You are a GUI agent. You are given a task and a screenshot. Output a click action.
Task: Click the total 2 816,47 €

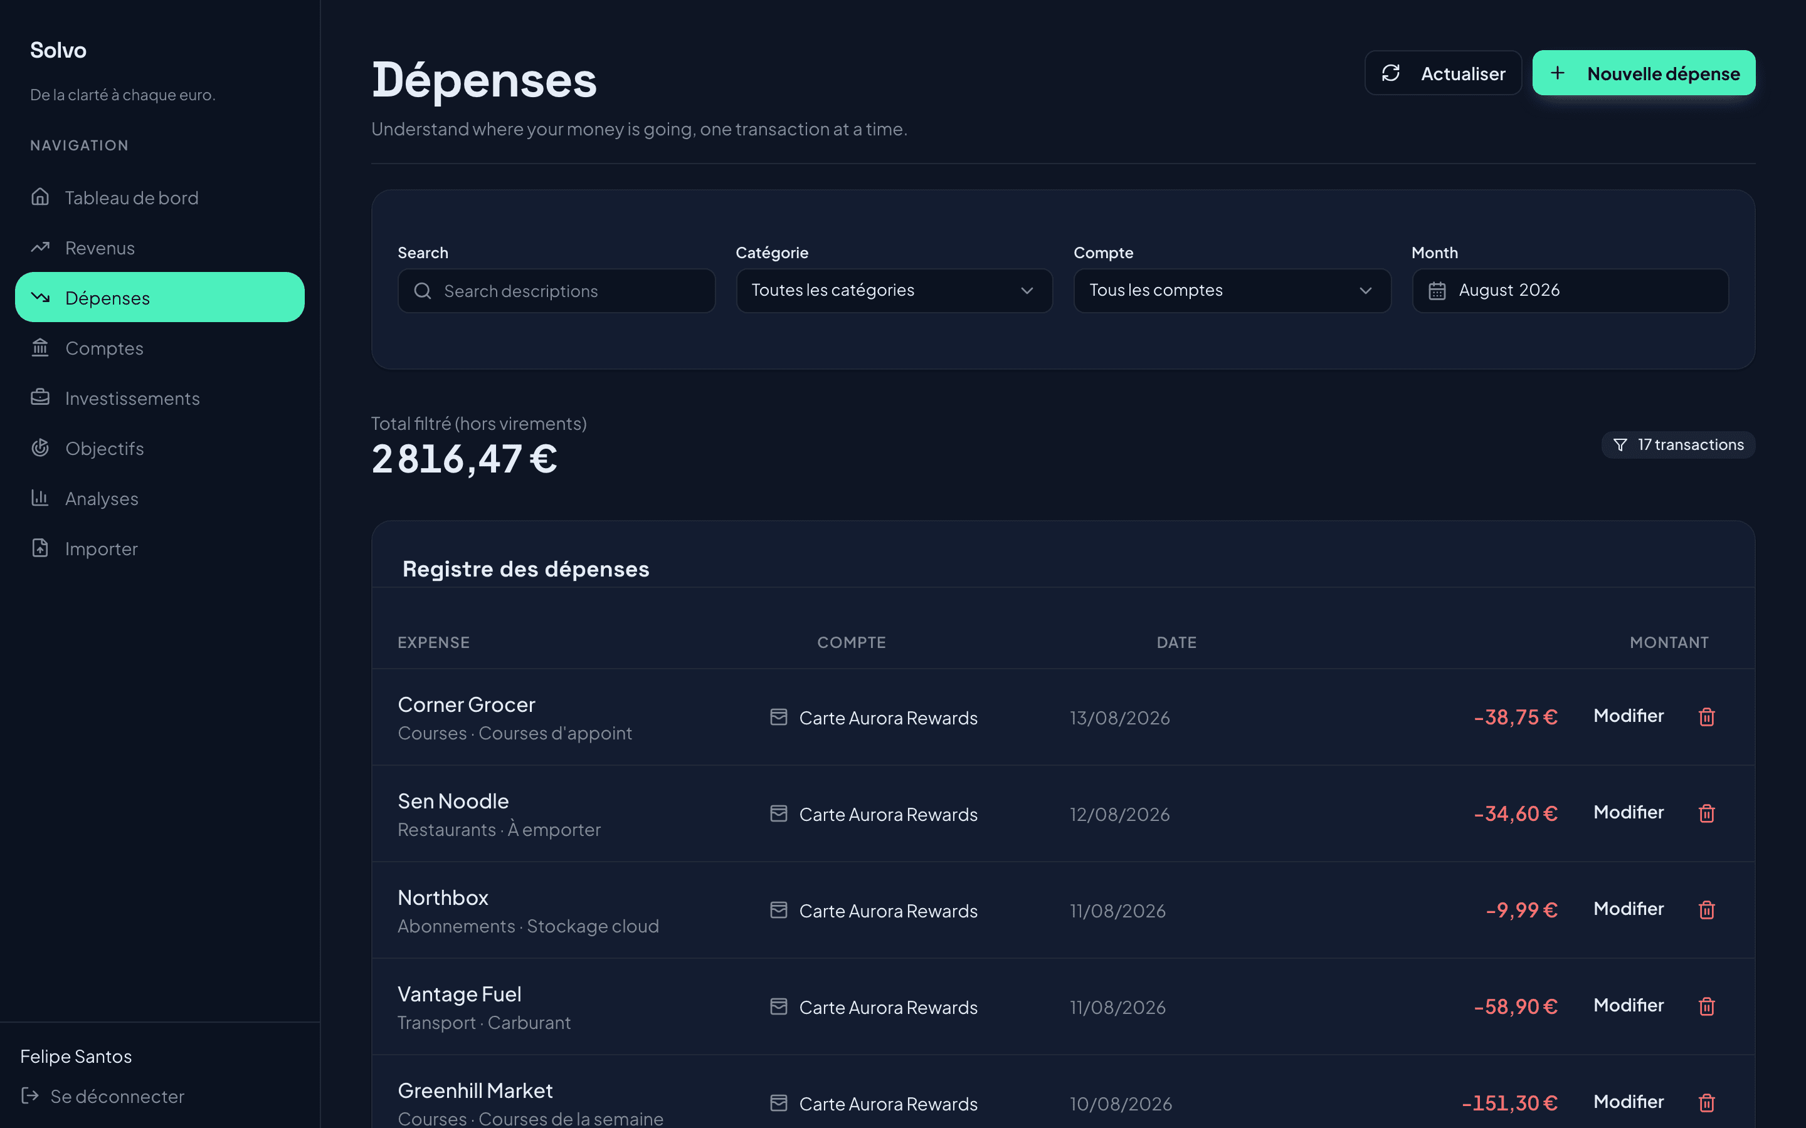(464, 458)
